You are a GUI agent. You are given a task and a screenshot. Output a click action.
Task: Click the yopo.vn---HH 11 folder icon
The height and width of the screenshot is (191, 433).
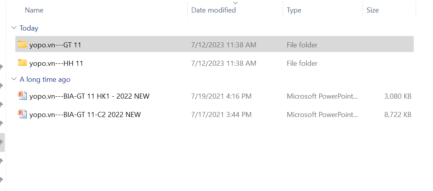point(22,63)
